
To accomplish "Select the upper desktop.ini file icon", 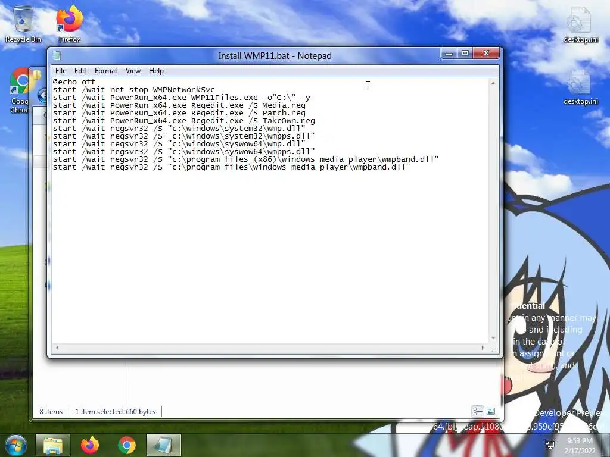I will pyautogui.click(x=580, y=24).
